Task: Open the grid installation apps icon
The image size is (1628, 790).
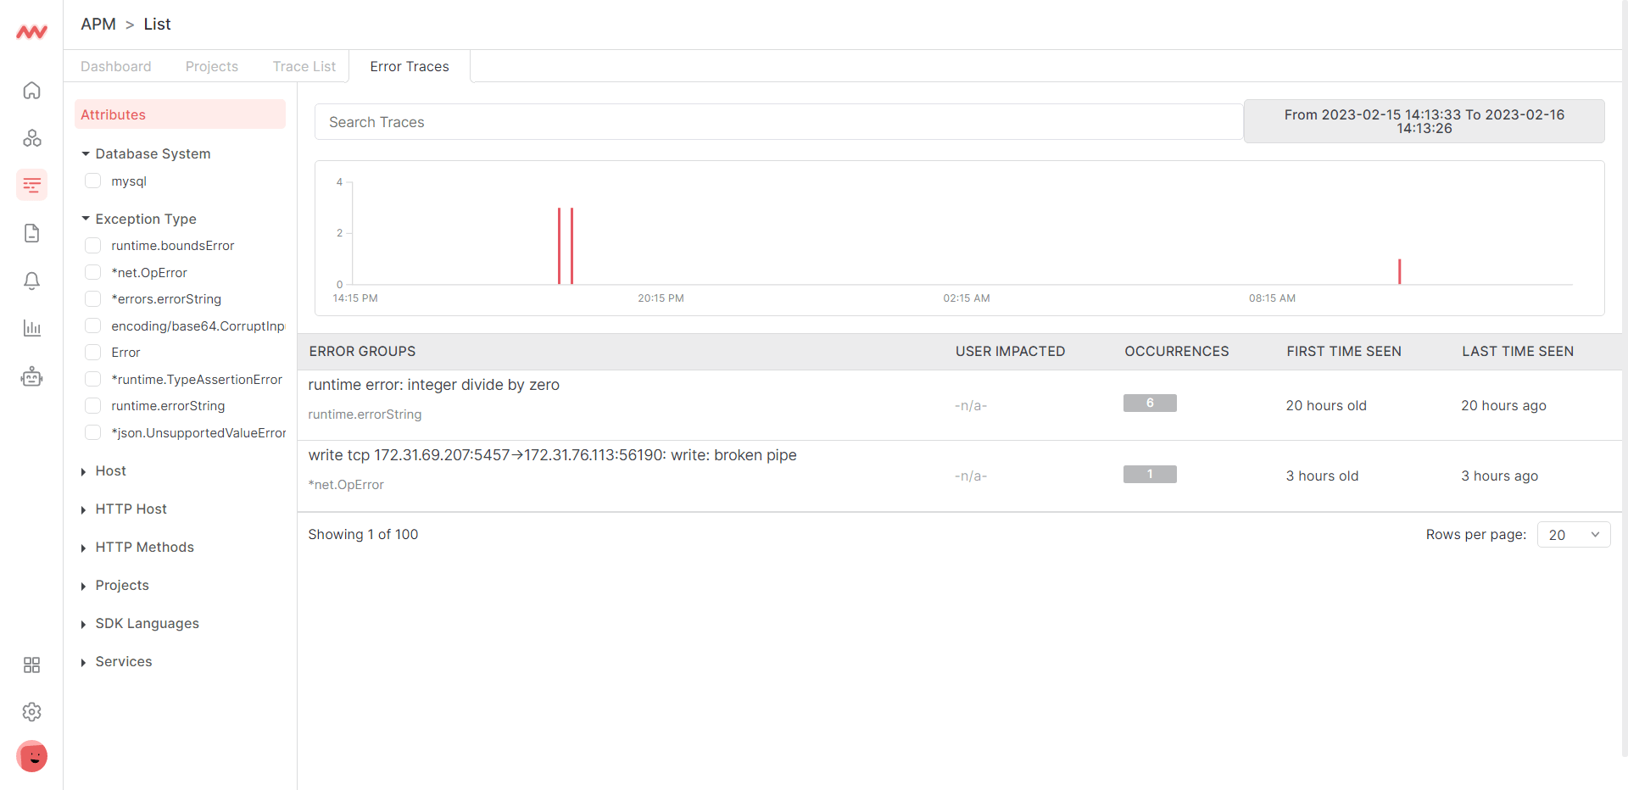Action: (31, 665)
